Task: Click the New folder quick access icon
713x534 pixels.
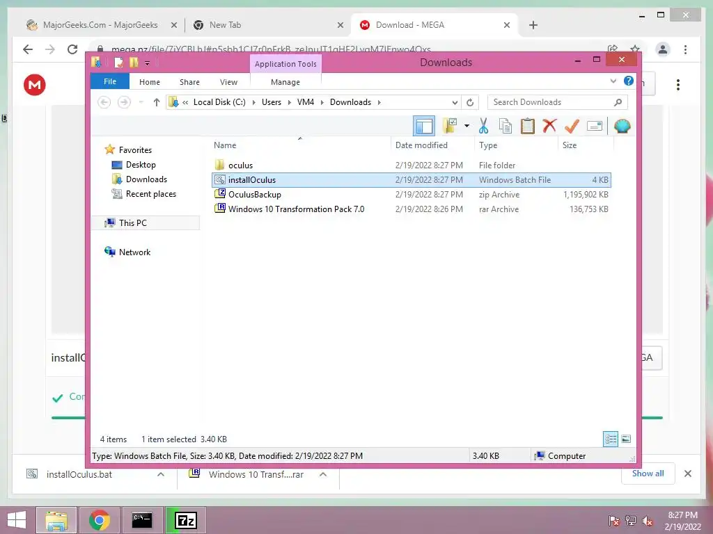Action: tap(133, 62)
